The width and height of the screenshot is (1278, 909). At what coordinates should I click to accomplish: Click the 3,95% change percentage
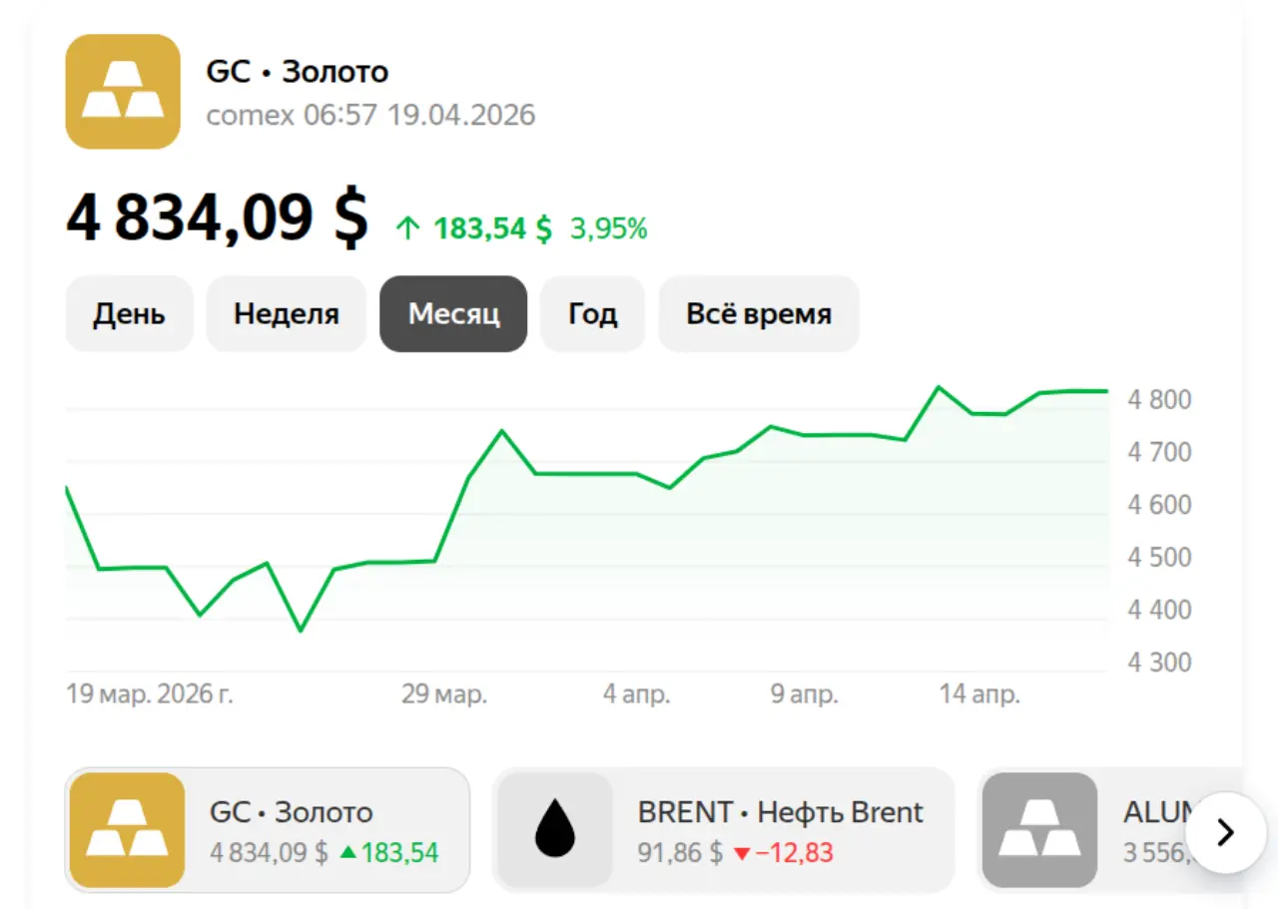[x=609, y=229]
